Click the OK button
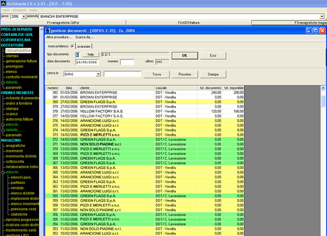Screen dimensions: 327x236 (x=184, y=55)
